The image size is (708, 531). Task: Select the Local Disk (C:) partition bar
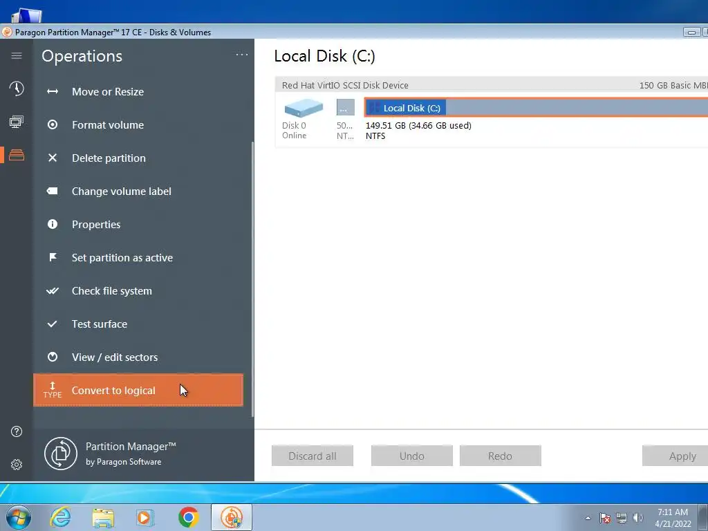[x=536, y=107]
